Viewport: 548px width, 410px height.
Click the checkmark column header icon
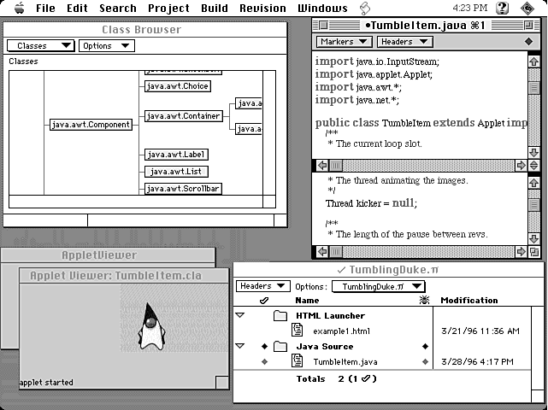(x=263, y=301)
